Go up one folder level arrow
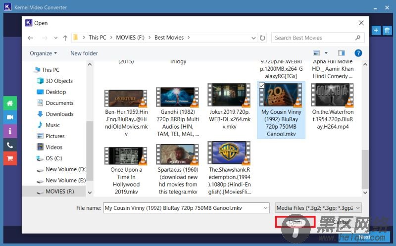Viewport: 396px width, 246px height. tap(65, 38)
